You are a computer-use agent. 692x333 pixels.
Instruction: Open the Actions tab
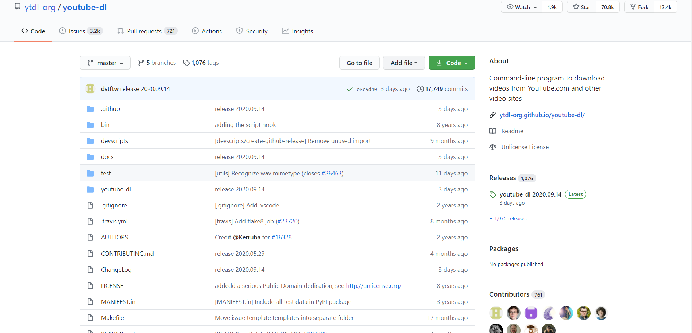207,31
